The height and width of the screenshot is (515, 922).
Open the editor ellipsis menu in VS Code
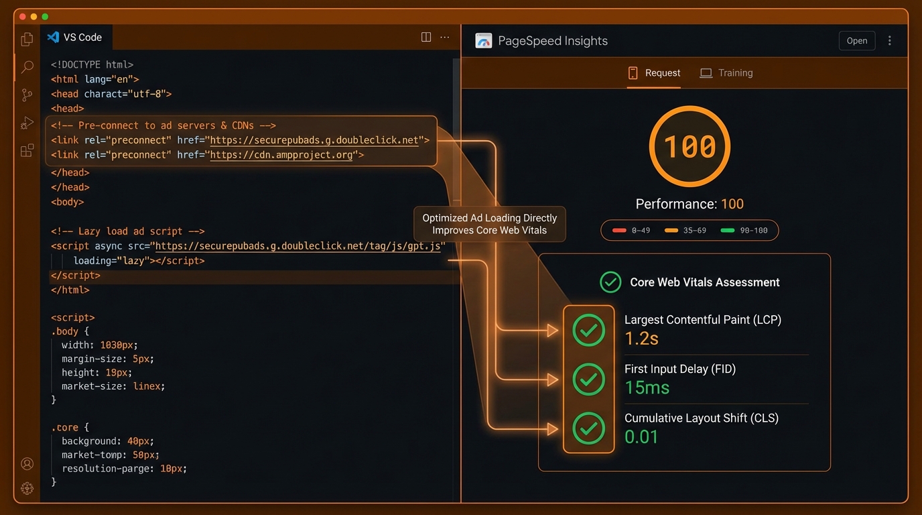(x=445, y=38)
